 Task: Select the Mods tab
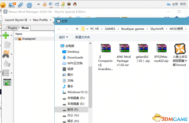25,28
